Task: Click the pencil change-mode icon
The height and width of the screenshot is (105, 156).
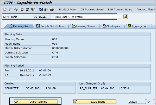Action: point(10,9)
